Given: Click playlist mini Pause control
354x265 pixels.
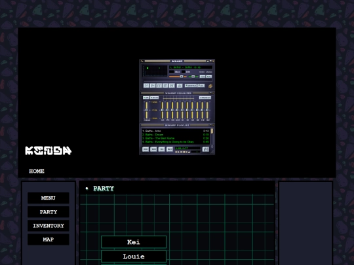Looking at the screenshot, I should click(181, 152).
